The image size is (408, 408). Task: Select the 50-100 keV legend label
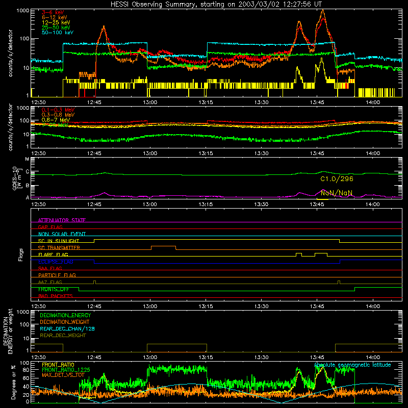[x=58, y=33]
